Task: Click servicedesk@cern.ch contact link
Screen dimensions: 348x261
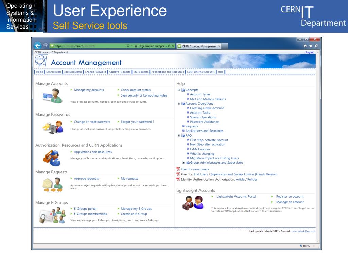Action: click(x=303, y=231)
